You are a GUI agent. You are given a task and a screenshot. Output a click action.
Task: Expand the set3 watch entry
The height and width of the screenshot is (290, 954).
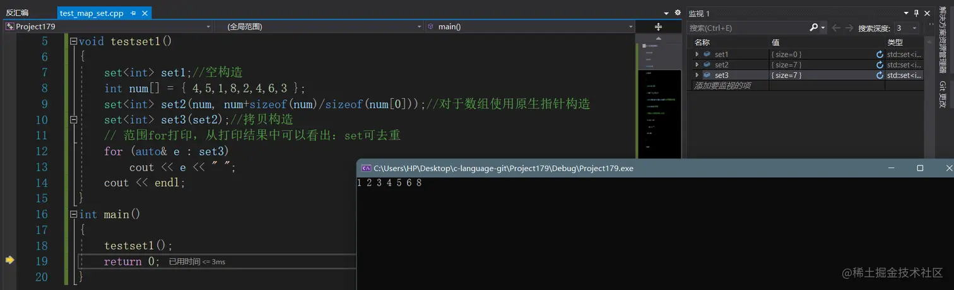point(697,75)
